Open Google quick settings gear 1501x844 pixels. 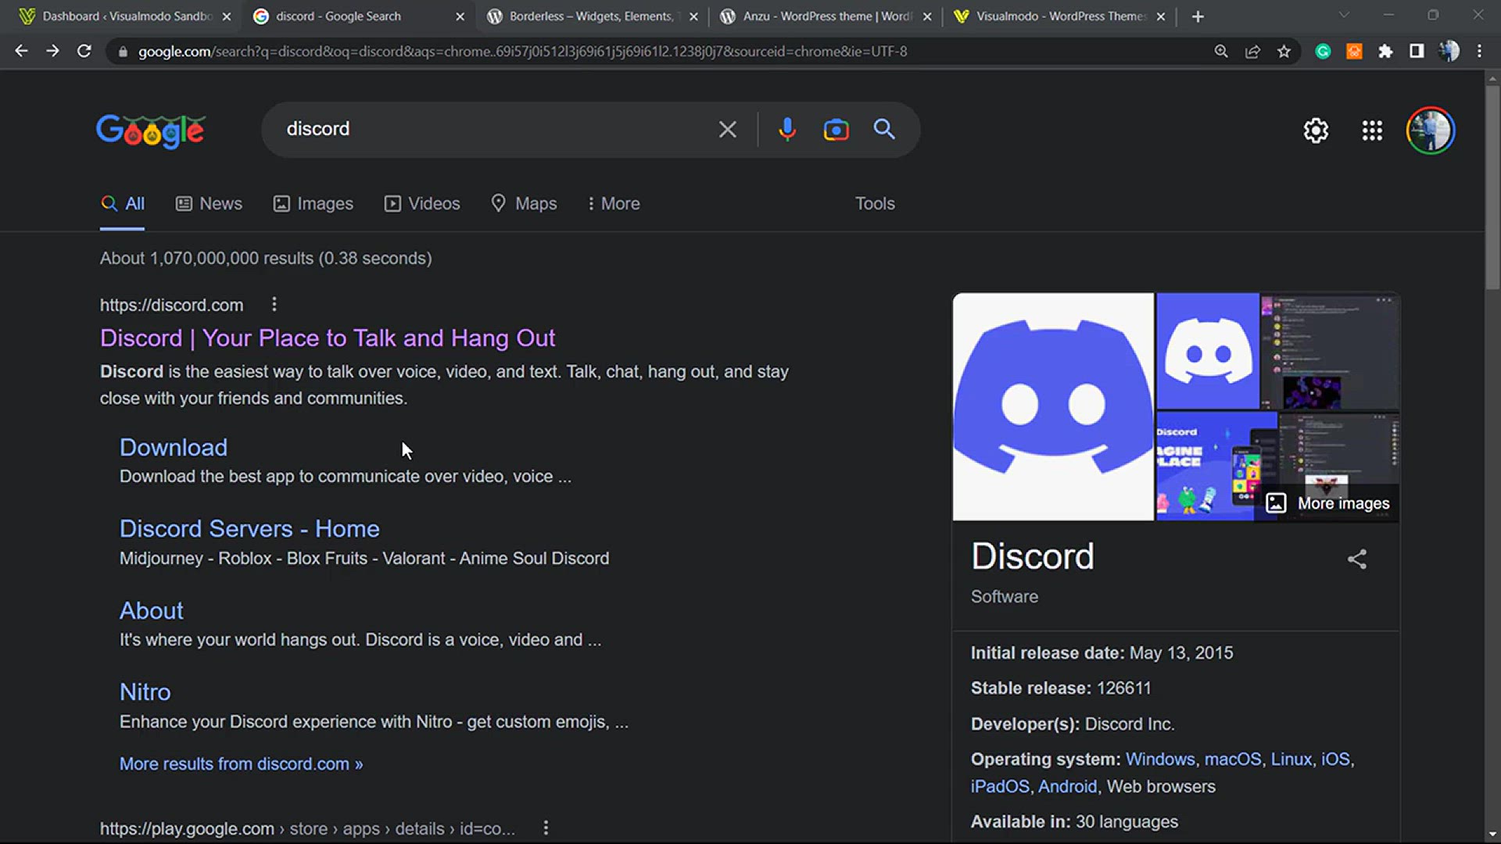[x=1316, y=131]
